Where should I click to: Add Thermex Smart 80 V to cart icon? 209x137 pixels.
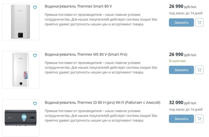pos(199,23)
